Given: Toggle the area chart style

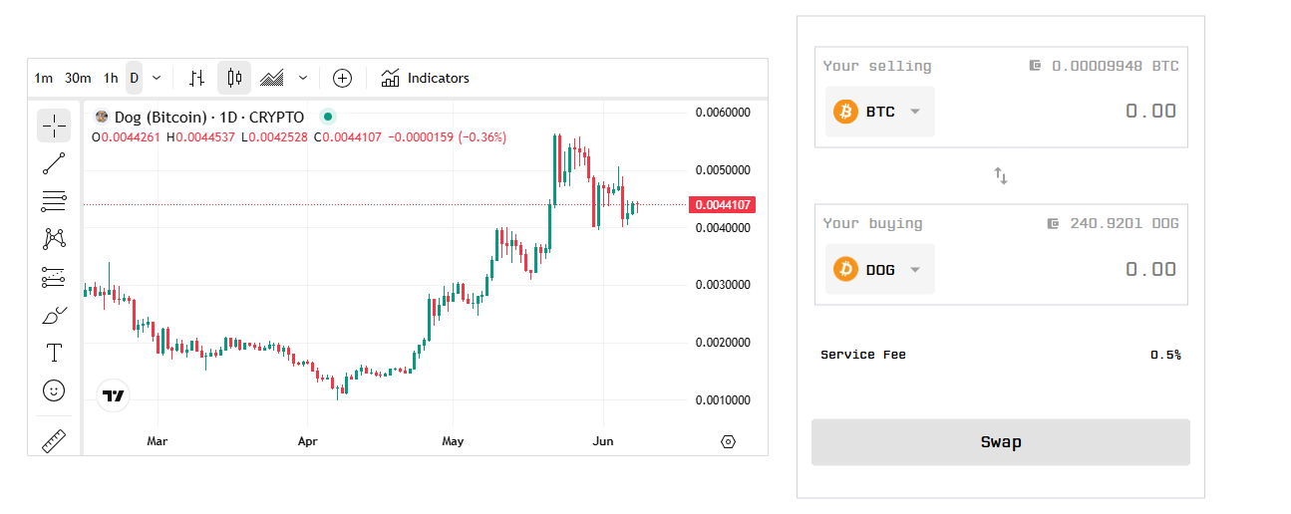Looking at the screenshot, I should [271, 78].
